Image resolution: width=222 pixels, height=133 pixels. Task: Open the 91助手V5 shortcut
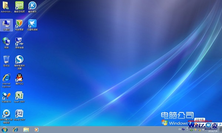click(6, 97)
